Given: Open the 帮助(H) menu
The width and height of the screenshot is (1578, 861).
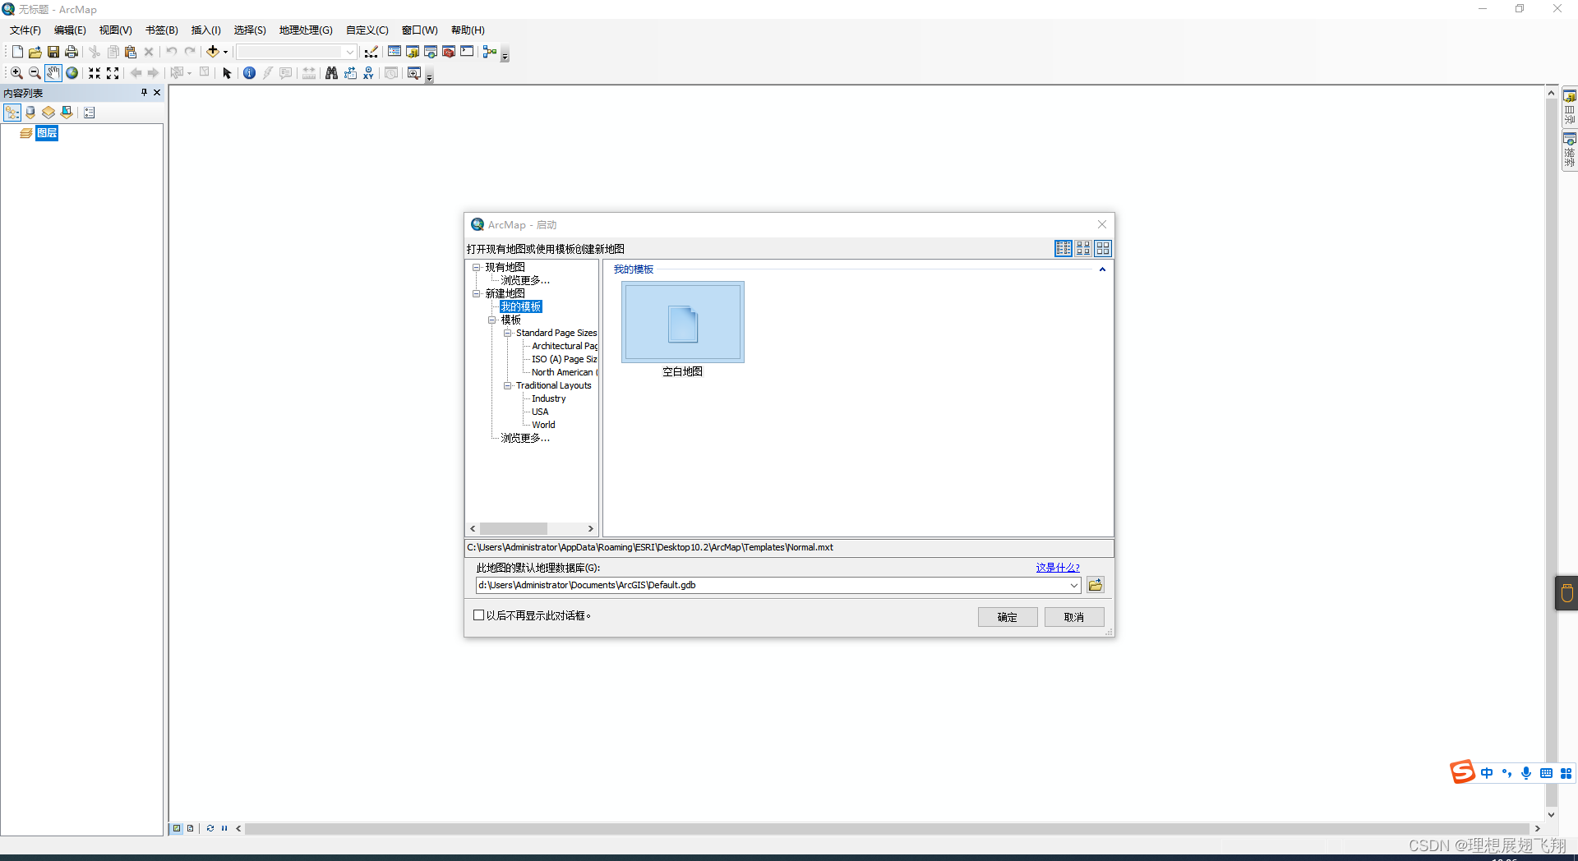Looking at the screenshot, I should click(x=468, y=30).
